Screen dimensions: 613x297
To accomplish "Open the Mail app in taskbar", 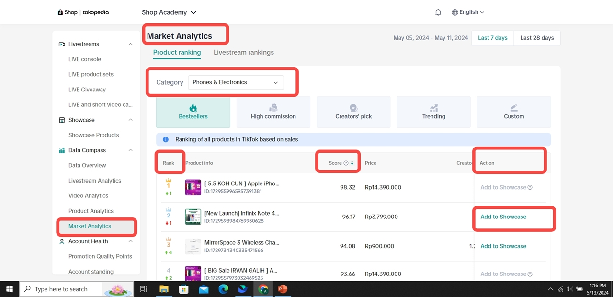I will click(204, 289).
